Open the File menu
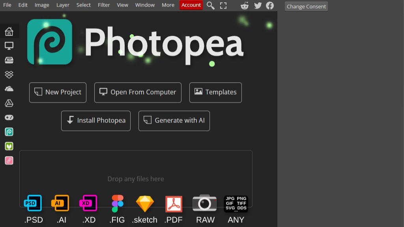 tap(7, 5)
